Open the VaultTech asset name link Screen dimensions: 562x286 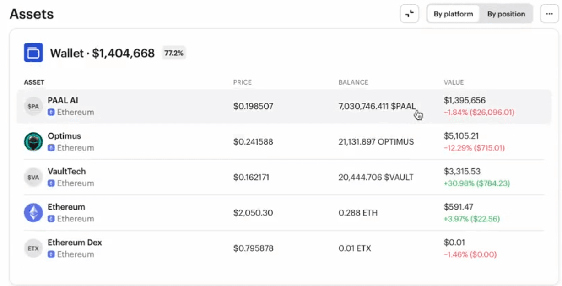click(x=66, y=171)
